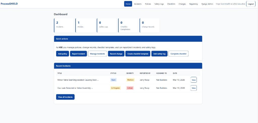
Task: Click the ASSIGNED TO column header
Action: tap(162, 73)
